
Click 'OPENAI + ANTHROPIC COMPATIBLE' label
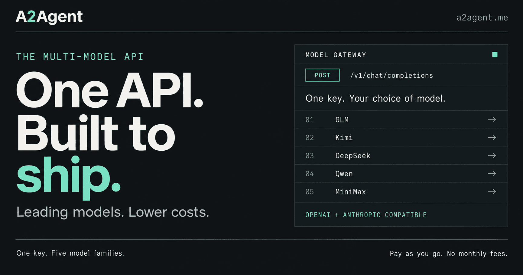(366, 215)
